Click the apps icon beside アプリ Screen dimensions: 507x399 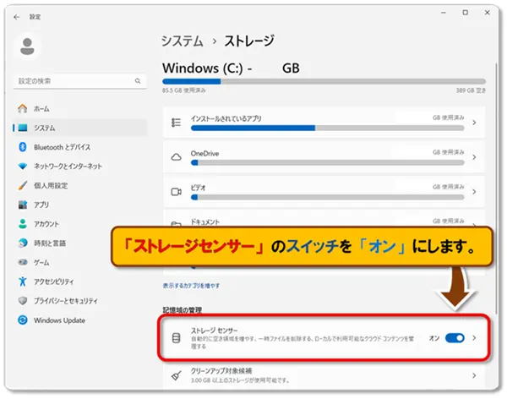(x=23, y=205)
